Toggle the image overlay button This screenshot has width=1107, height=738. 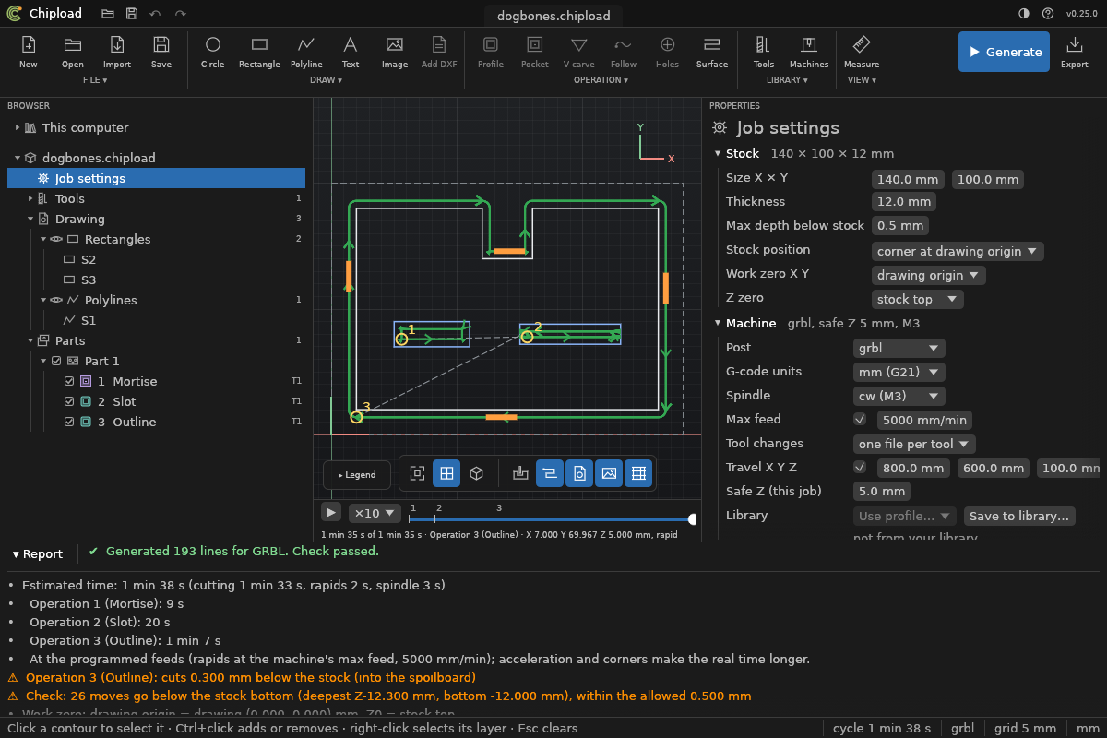pos(609,473)
